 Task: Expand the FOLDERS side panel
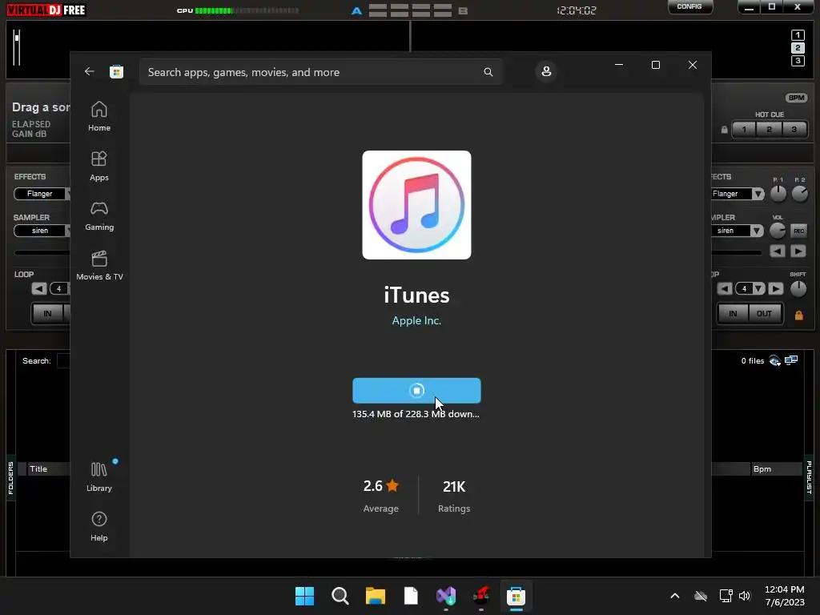10,478
